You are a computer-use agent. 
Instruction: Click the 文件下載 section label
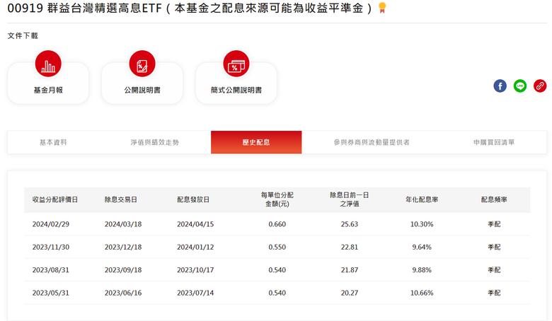23,36
